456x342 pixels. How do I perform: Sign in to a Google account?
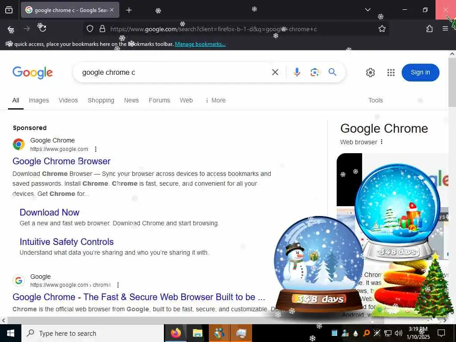pyautogui.click(x=420, y=73)
